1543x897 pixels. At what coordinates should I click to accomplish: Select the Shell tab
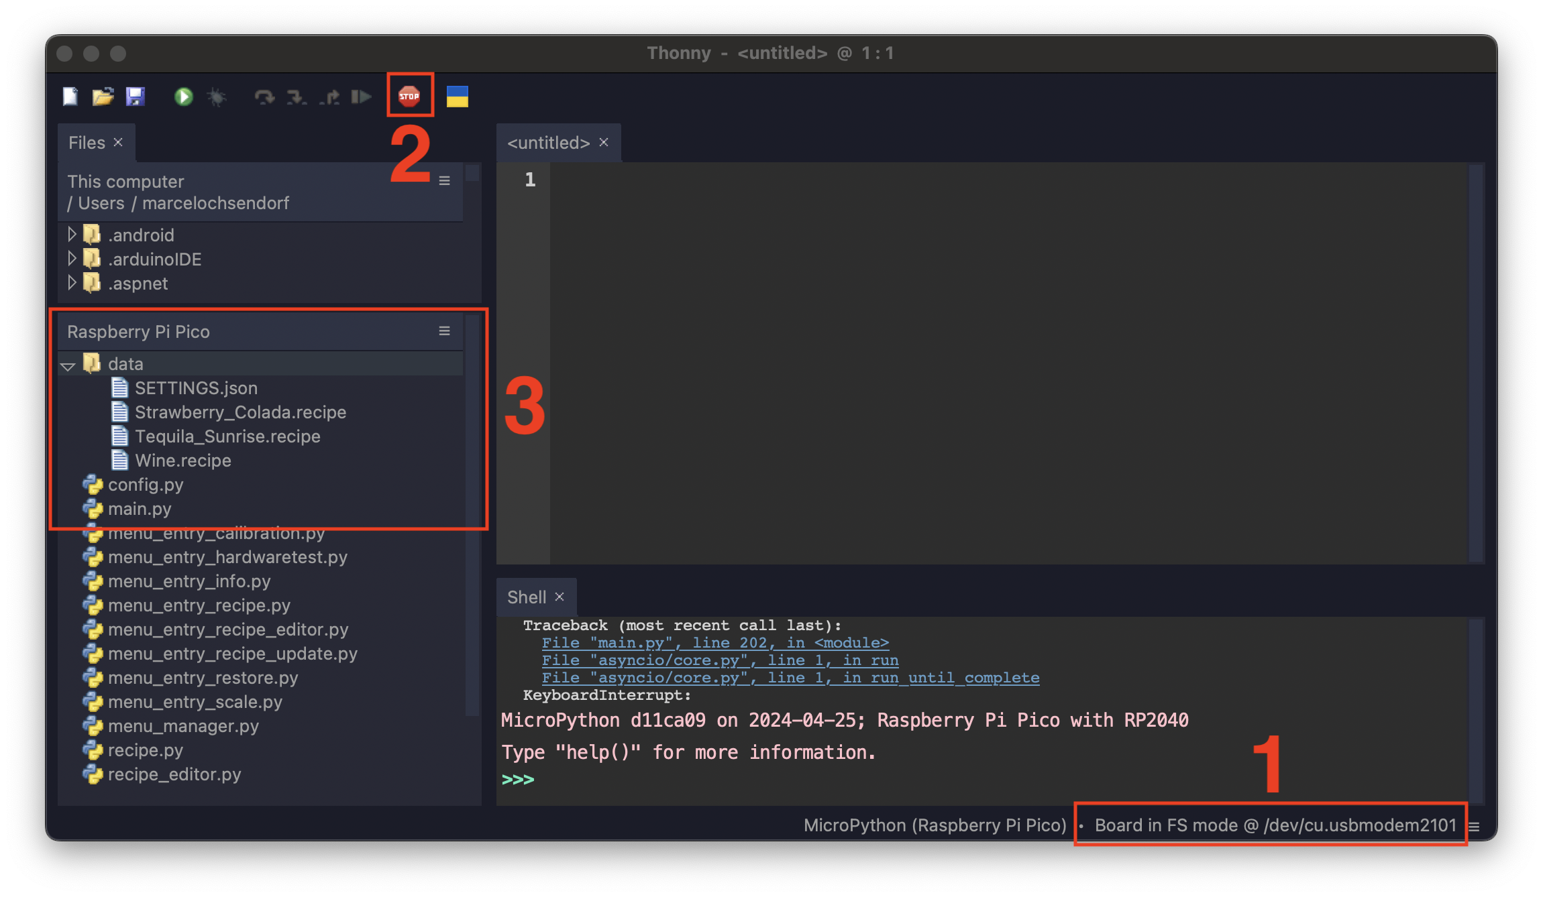(527, 597)
